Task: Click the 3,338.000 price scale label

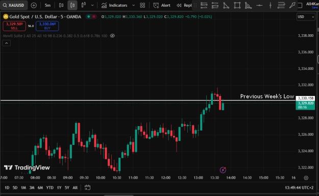Action: pos(306,36)
